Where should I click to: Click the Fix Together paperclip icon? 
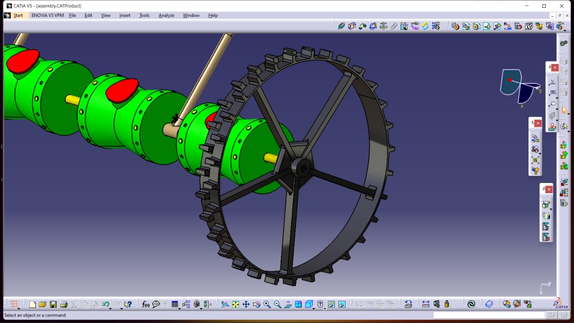pos(394,26)
